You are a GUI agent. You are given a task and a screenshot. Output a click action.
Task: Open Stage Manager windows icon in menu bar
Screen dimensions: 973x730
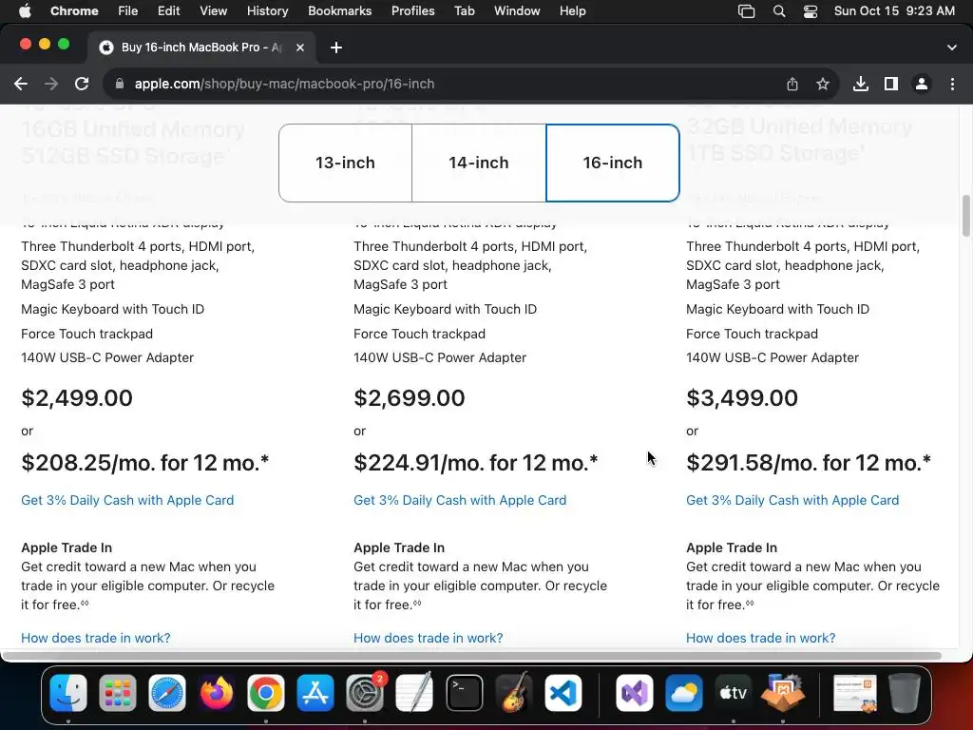tap(747, 10)
